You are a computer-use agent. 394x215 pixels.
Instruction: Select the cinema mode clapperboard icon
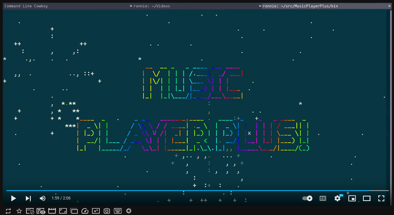pos(52,211)
